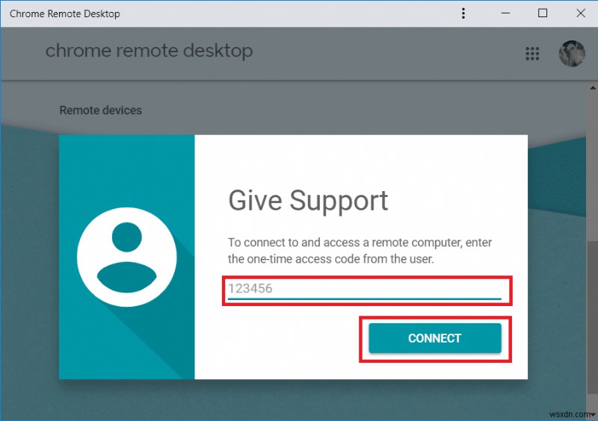This screenshot has width=598, height=421.
Task: Close the Chrome Remote Desktop window
Action: [x=581, y=13]
